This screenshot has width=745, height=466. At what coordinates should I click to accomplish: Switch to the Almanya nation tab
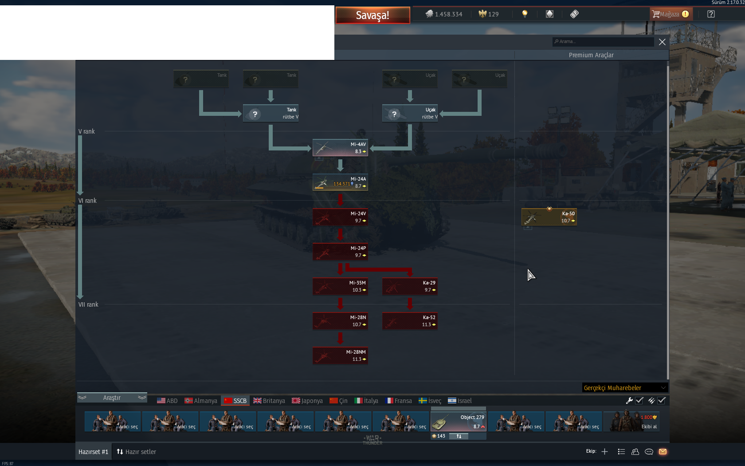coord(201,401)
